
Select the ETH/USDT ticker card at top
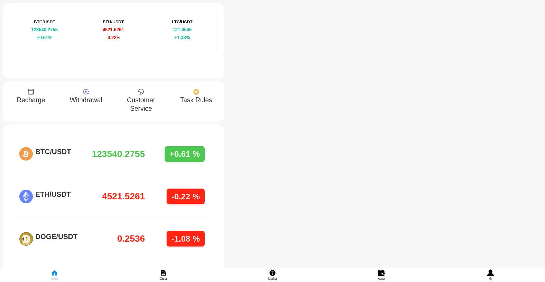click(x=113, y=30)
